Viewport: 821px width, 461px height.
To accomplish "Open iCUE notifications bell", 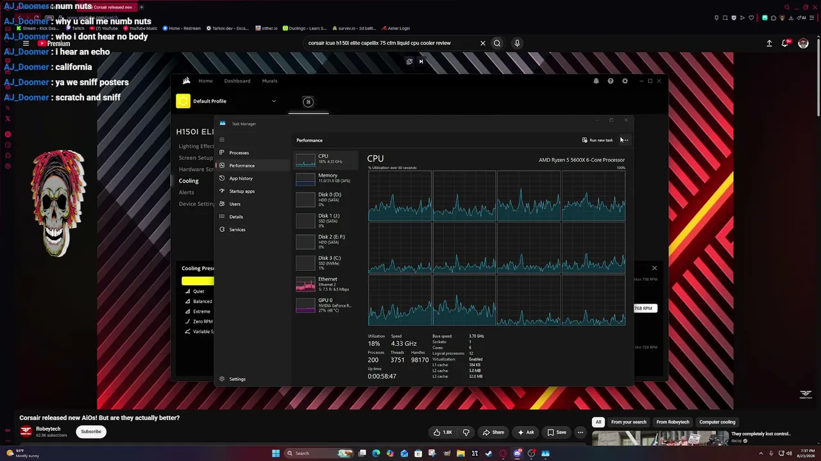I will (x=596, y=81).
